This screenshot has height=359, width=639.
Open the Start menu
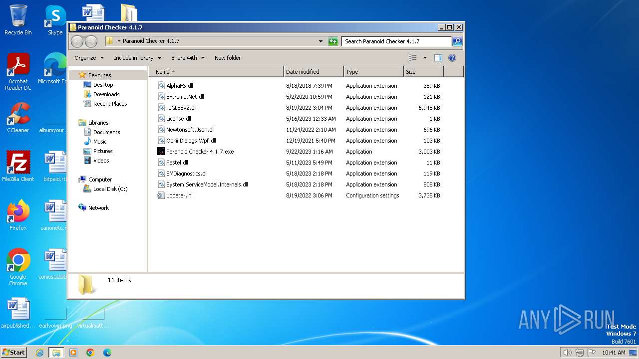click(x=13, y=353)
